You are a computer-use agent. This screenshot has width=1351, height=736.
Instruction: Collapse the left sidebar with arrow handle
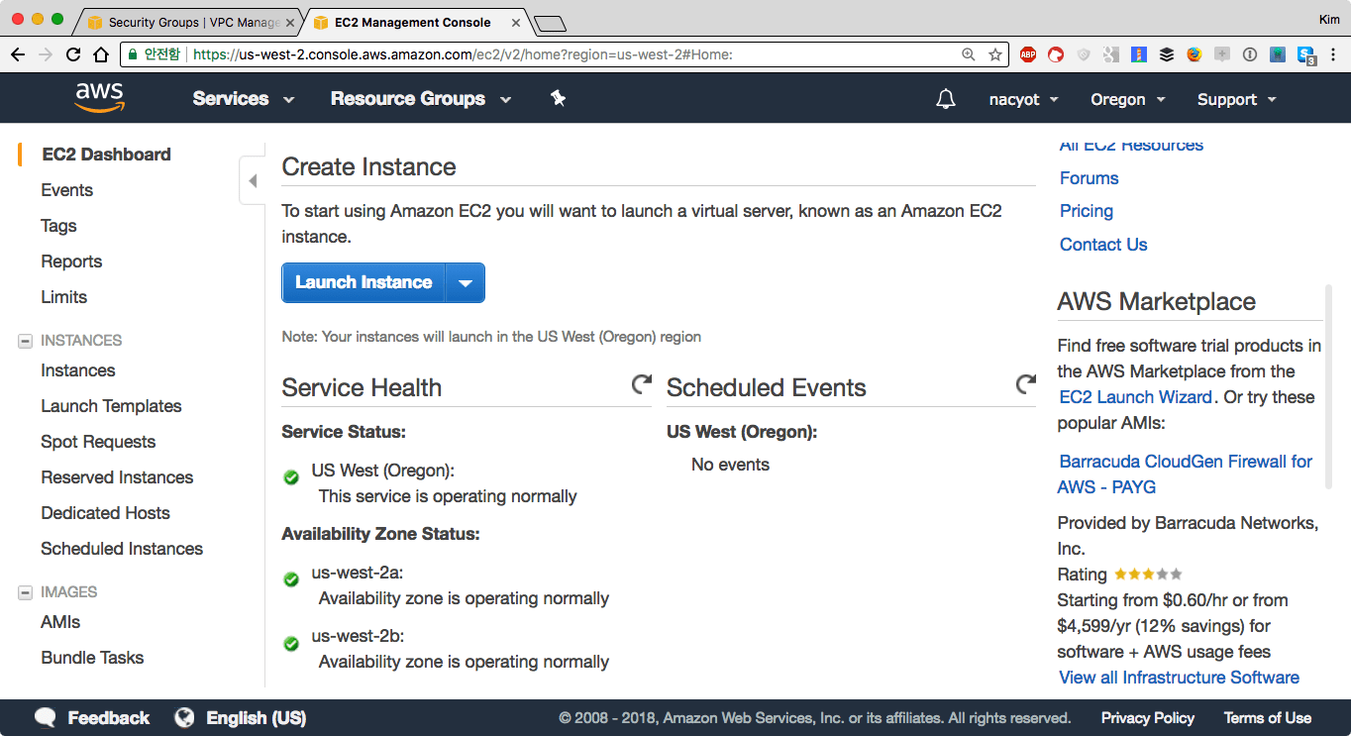(x=253, y=180)
